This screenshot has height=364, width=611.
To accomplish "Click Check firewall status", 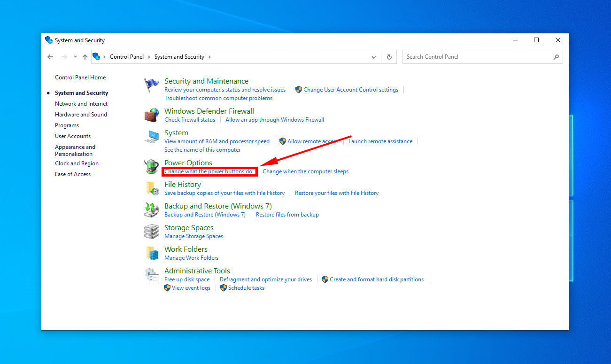I will 190,120.
